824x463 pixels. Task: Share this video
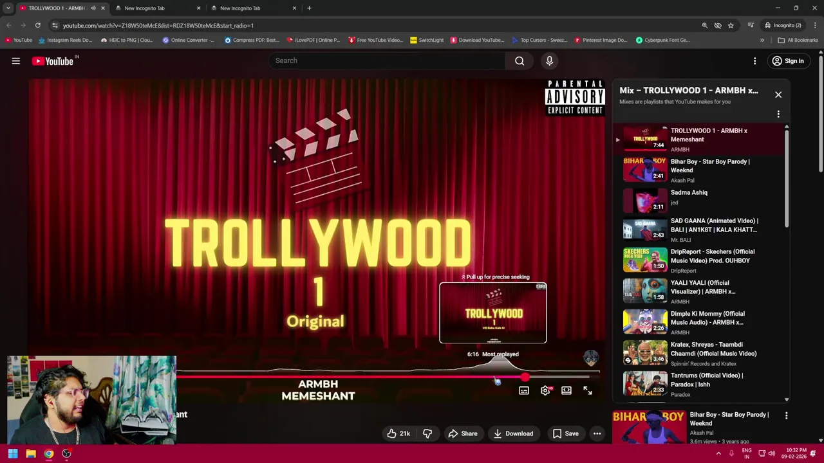[462, 433]
